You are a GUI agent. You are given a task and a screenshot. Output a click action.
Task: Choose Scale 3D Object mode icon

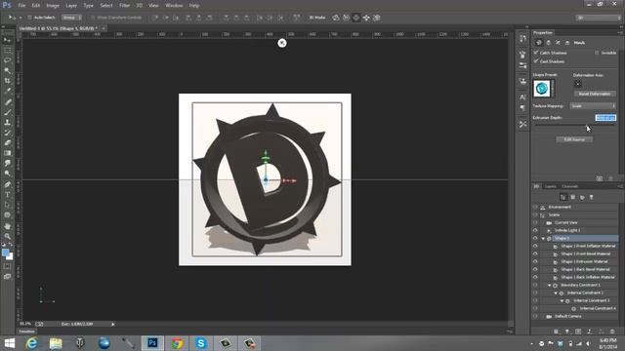pos(377,18)
